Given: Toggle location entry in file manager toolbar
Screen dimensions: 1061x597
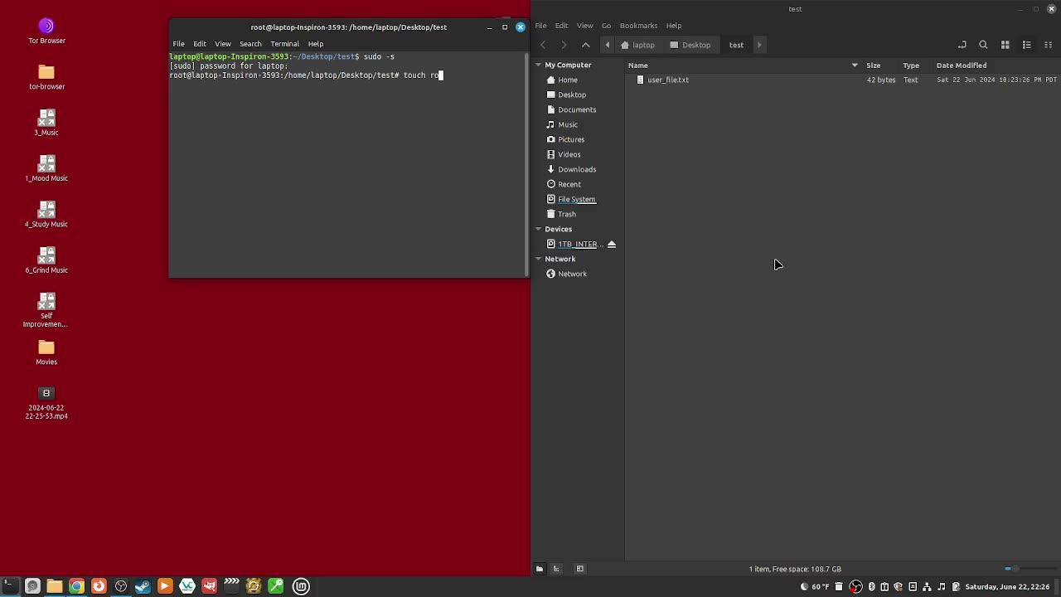Looking at the screenshot, I should click(962, 45).
